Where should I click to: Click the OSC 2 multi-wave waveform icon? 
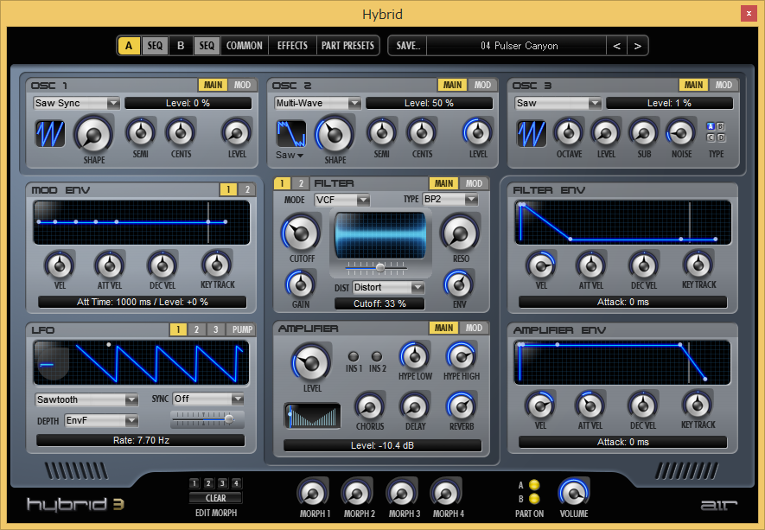tap(291, 134)
